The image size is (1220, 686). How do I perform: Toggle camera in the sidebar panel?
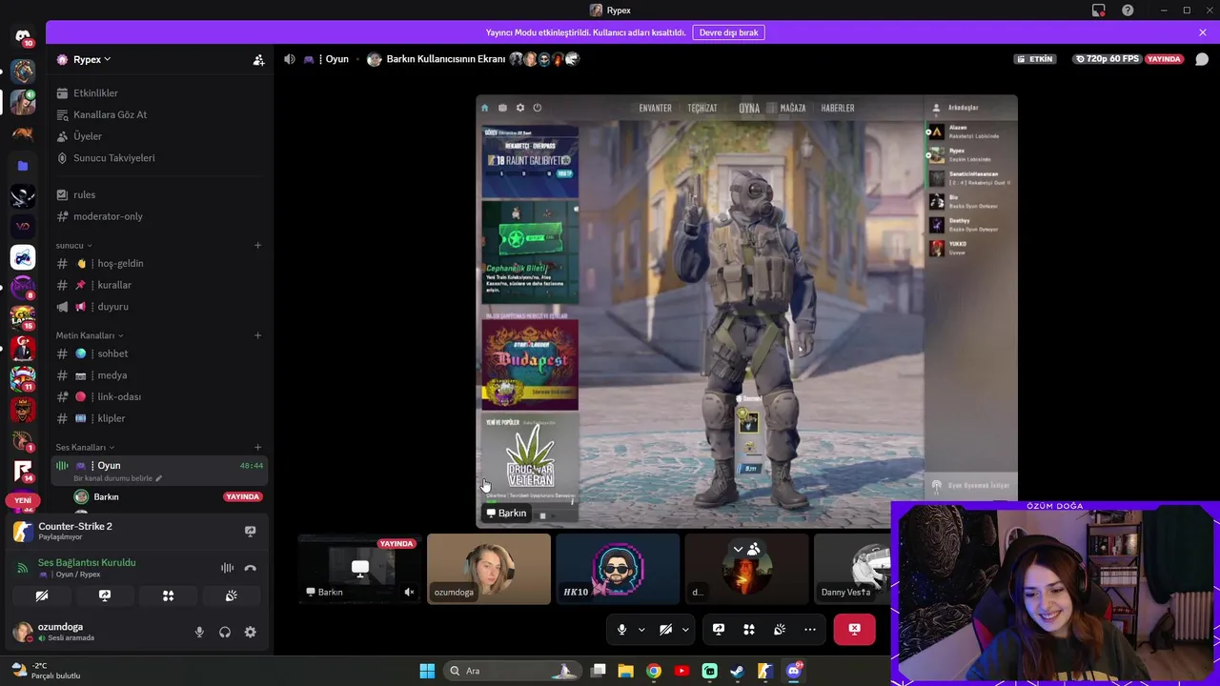(x=42, y=595)
